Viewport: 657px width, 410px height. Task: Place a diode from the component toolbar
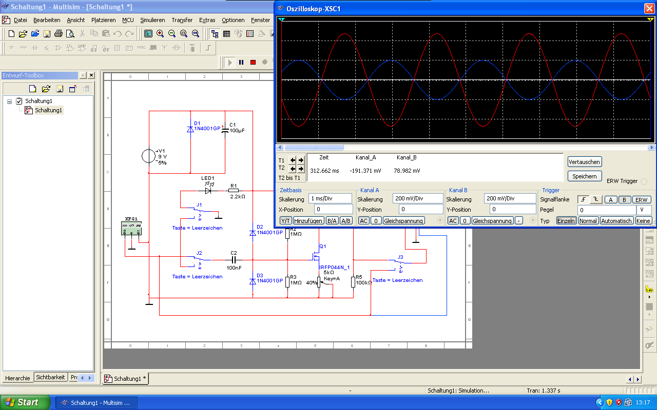click(35, 48)
